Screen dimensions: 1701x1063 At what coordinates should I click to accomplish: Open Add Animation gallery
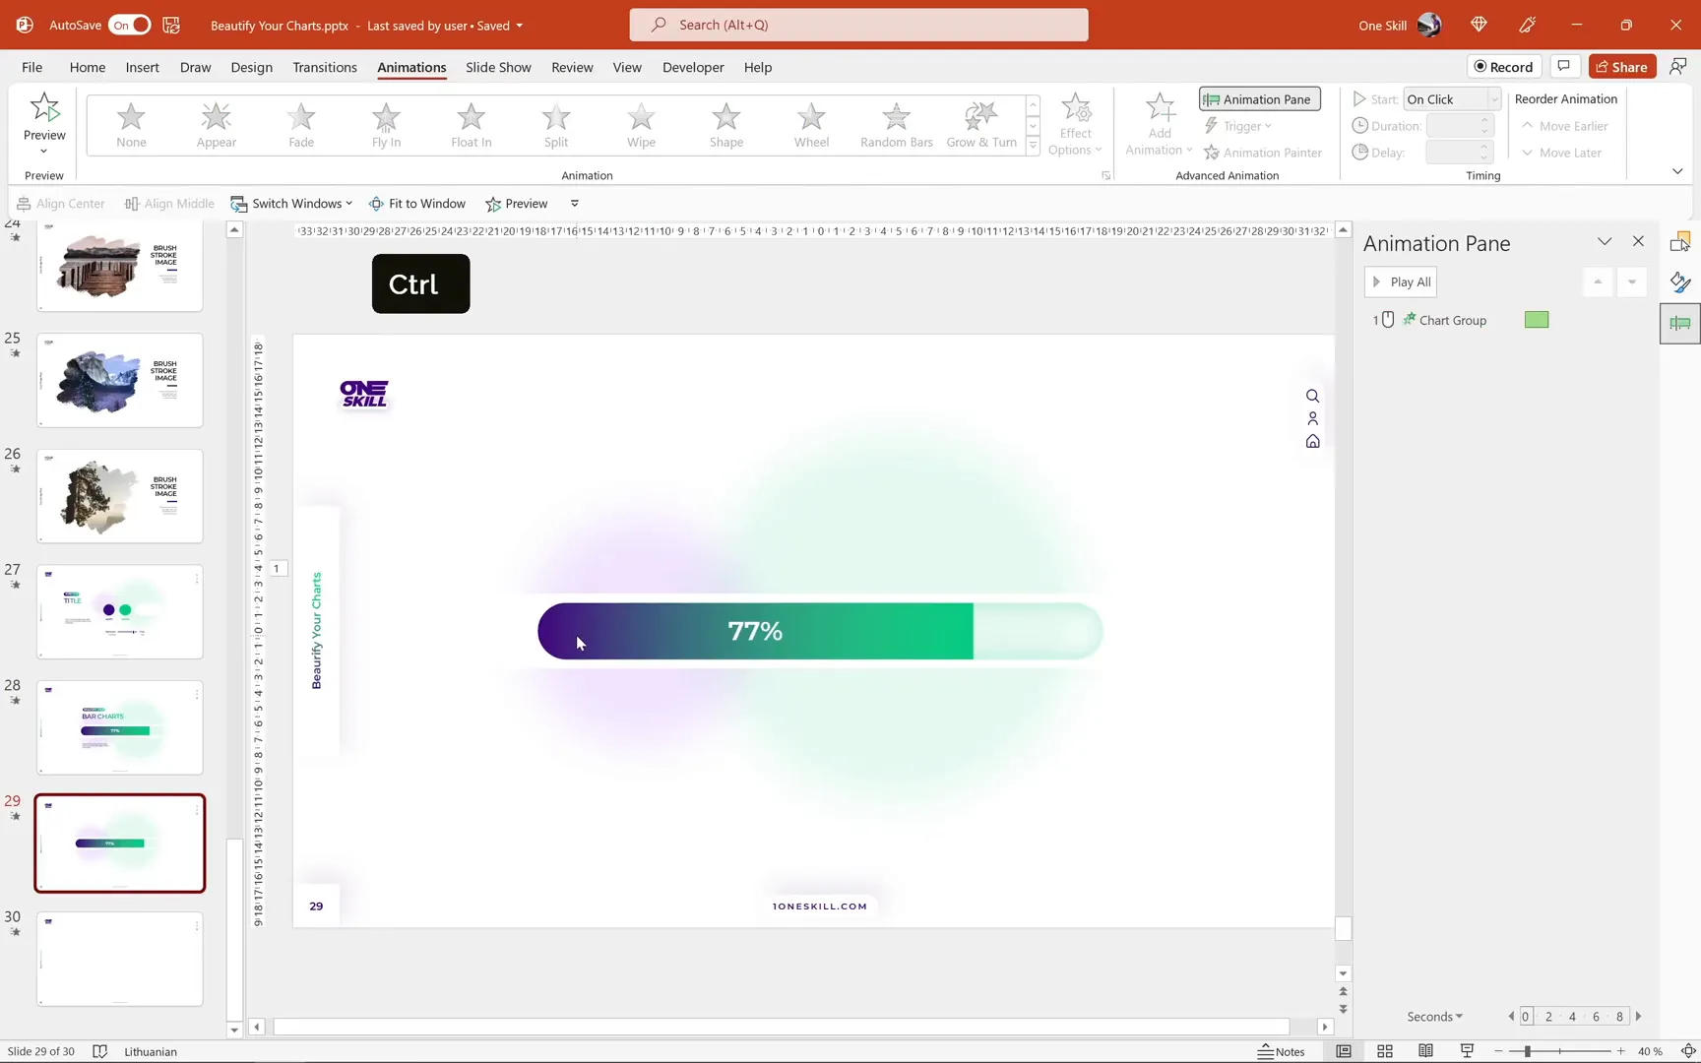click(x=1160, y=124)
